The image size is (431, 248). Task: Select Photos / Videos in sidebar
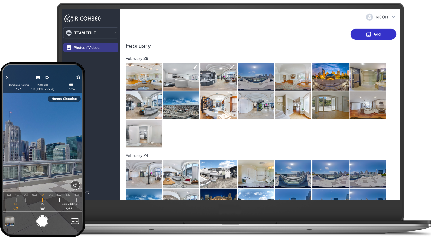(91, 48)
